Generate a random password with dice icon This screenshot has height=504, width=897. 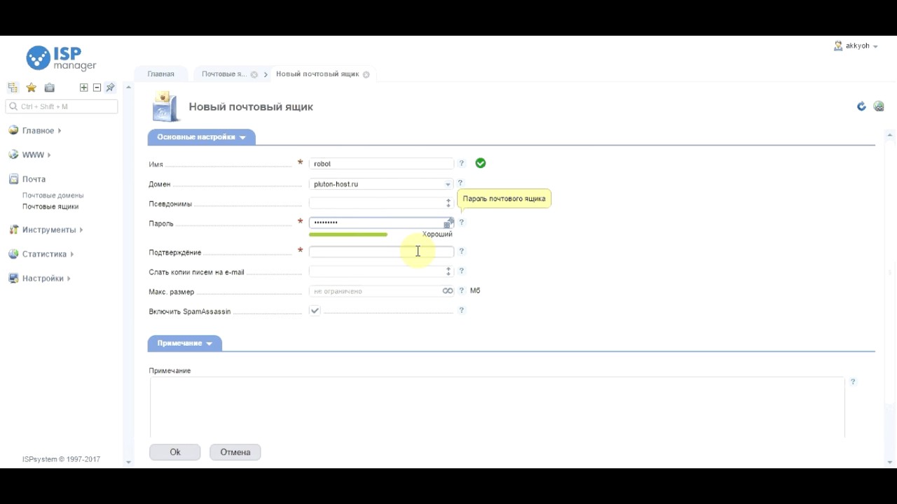click(448, 223)
